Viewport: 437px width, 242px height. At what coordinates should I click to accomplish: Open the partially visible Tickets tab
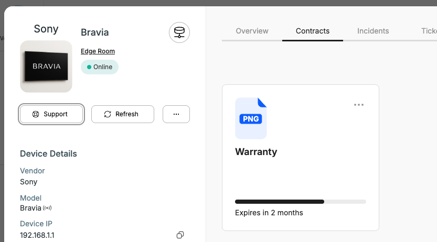click(429, 31)
